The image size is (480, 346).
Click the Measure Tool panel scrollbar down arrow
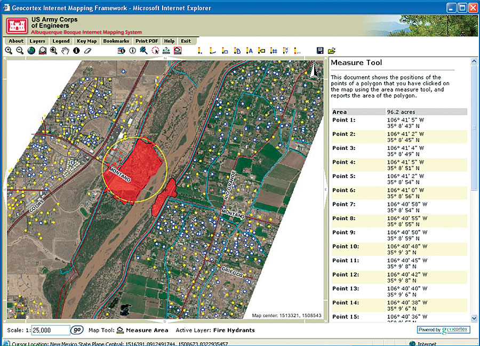click(x=474, y=318)
